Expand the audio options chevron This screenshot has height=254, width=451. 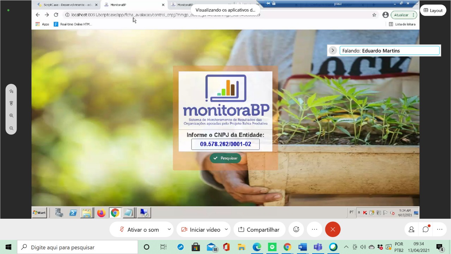169,229
